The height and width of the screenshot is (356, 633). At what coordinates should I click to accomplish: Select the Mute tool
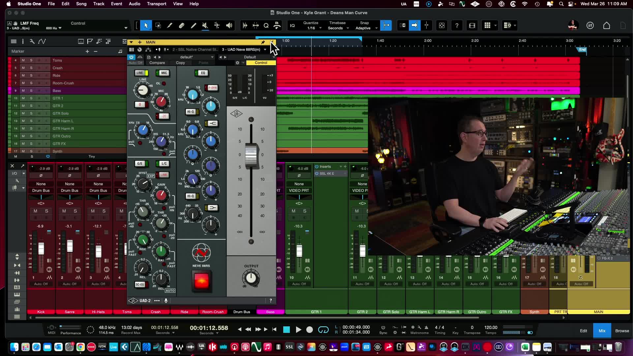pyautogui.click(x=205, y=25)
